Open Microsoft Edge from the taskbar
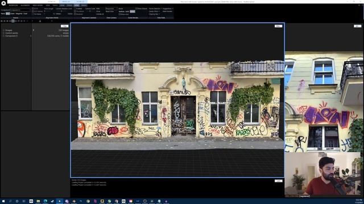This screenshot has width=364, height=204. [x=45, y=201]
